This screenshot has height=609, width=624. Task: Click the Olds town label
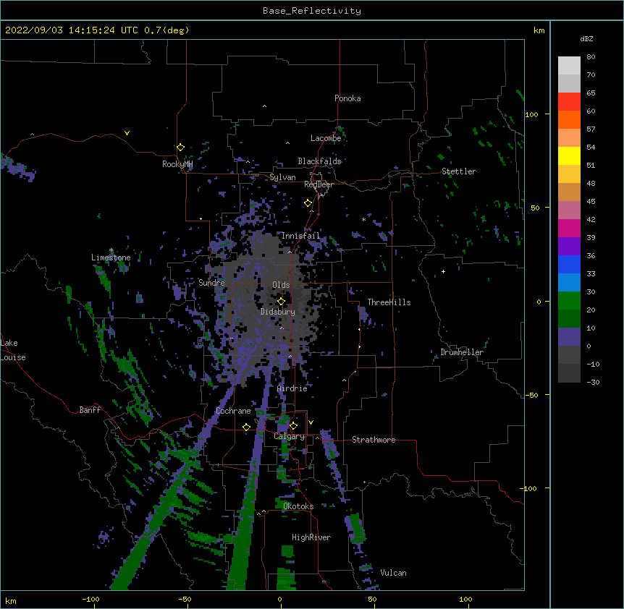click(281, 285)
